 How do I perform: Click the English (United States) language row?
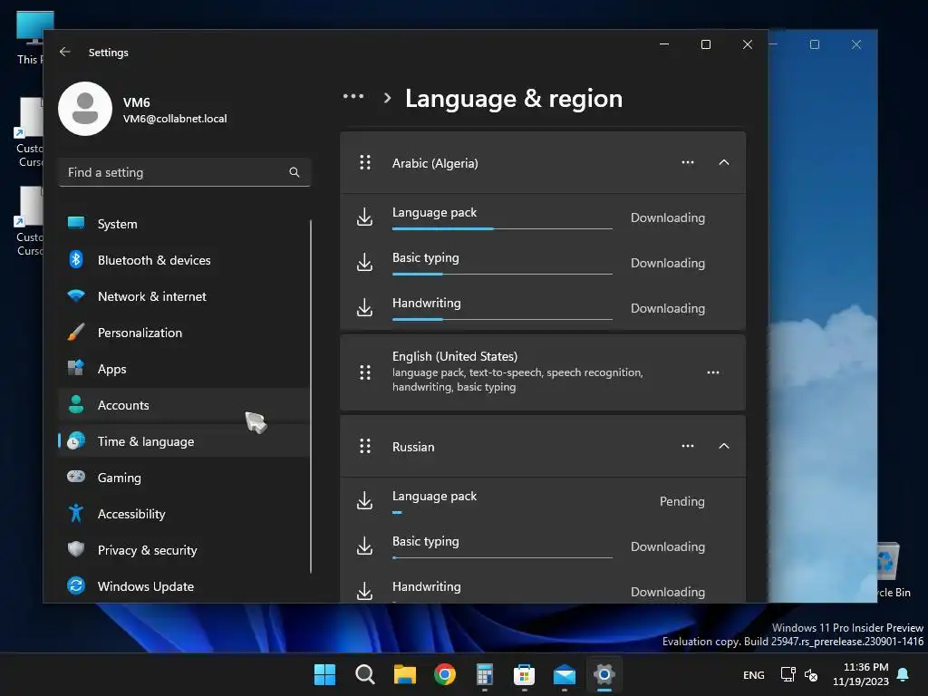(543, 372)
